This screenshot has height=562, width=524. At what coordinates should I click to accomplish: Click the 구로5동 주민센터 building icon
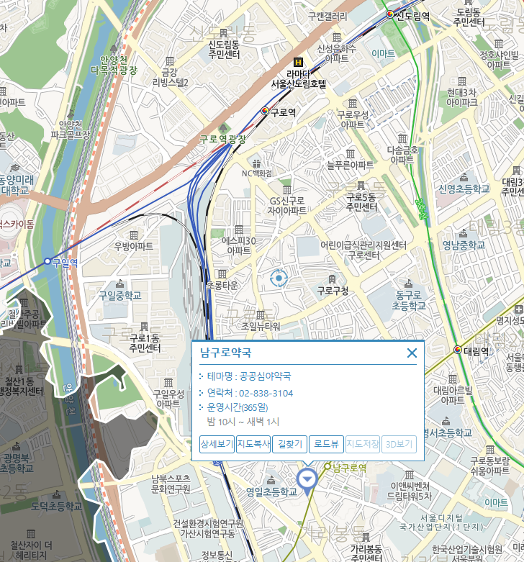point(361,186)
